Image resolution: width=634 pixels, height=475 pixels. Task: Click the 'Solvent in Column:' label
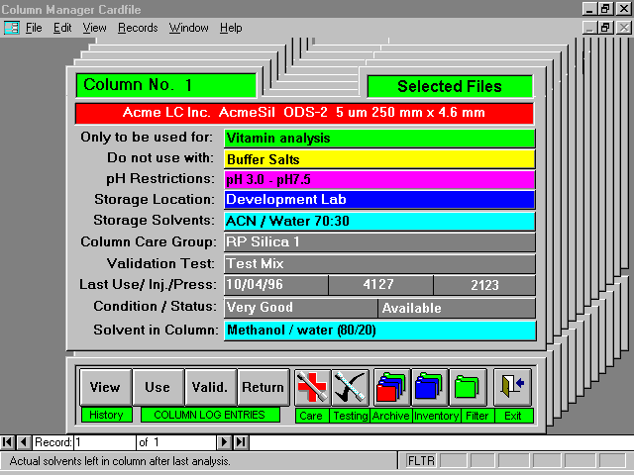click(157, 330)
